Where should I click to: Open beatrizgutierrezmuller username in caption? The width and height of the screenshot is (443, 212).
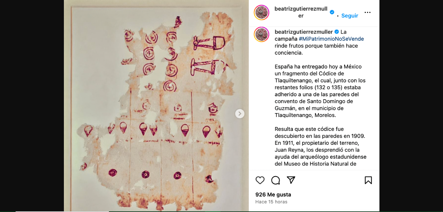coord(304,32)
